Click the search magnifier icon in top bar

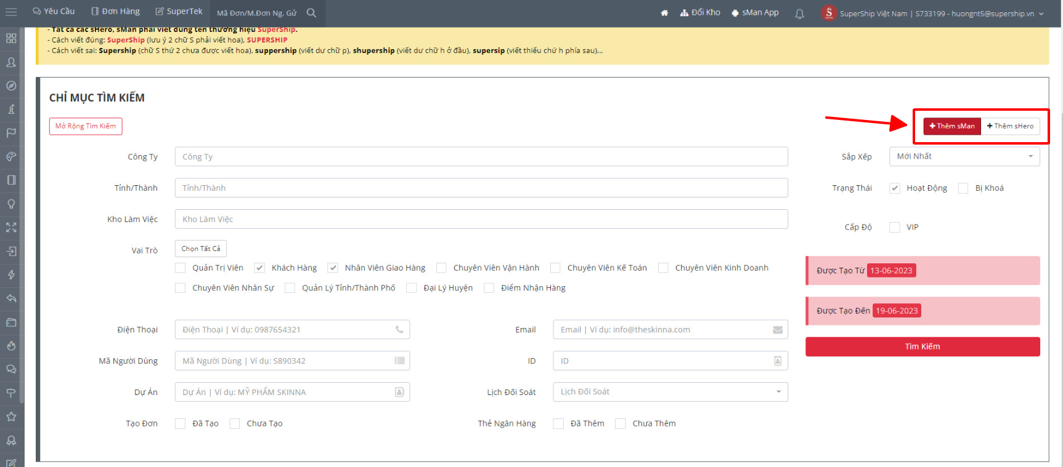pyautogui.click(x=311, y=12)
